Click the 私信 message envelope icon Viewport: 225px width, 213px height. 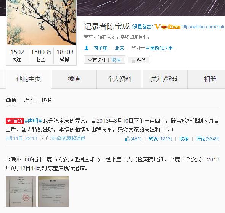point(133,61)
